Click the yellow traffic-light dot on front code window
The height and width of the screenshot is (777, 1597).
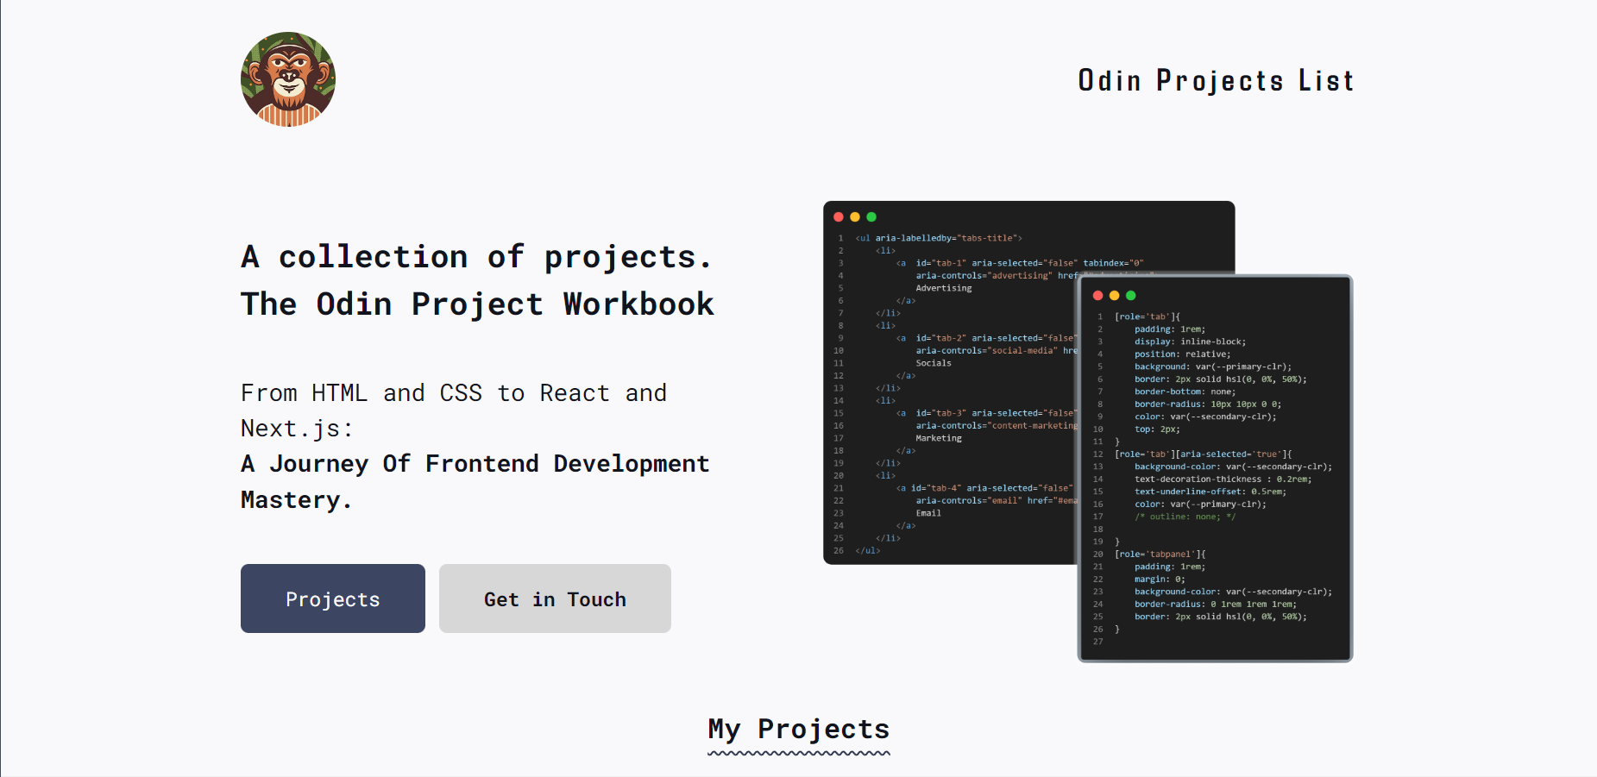[1113, 295]
